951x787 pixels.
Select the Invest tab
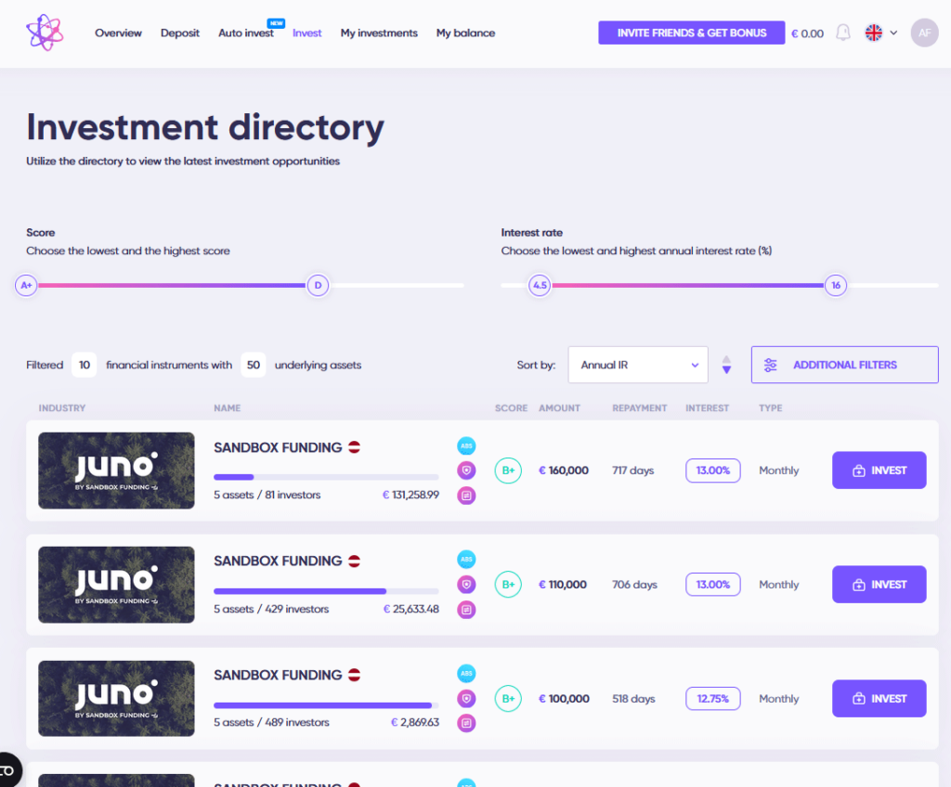(306, 32)
